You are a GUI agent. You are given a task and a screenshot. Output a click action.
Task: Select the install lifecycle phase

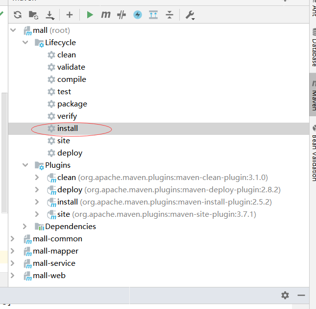tap(67, 129)
